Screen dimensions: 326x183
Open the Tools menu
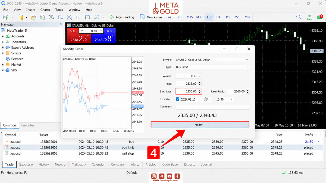[59, 10]
